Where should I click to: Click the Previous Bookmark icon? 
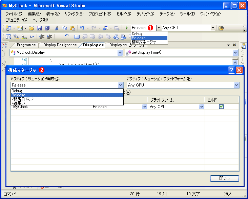click(x=85, y=37)
